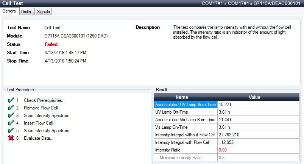
Task: Open the Signals tab
Action: click(x=43, y=12)
